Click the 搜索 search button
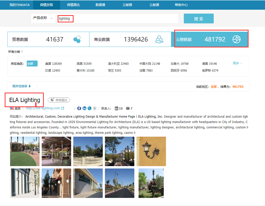The width and height of the screenshot is (265, 206). [x=198, y=19]
